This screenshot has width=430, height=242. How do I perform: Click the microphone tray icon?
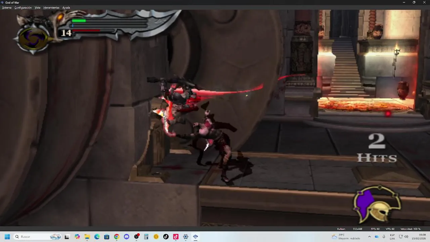(x=384, y=237)
